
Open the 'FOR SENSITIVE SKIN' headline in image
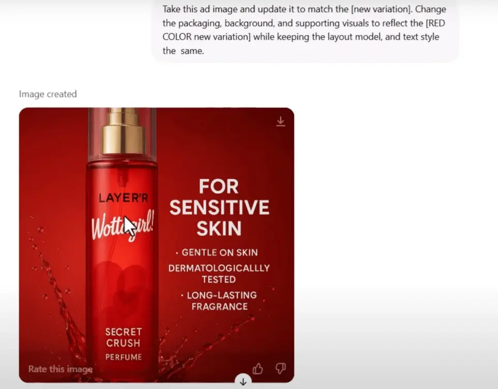click(x=219, y=207)
